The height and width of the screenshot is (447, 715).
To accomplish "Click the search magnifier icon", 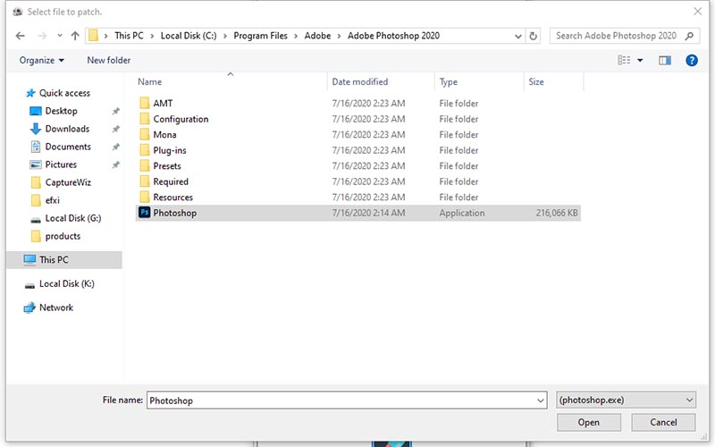I will coord(689,36).
